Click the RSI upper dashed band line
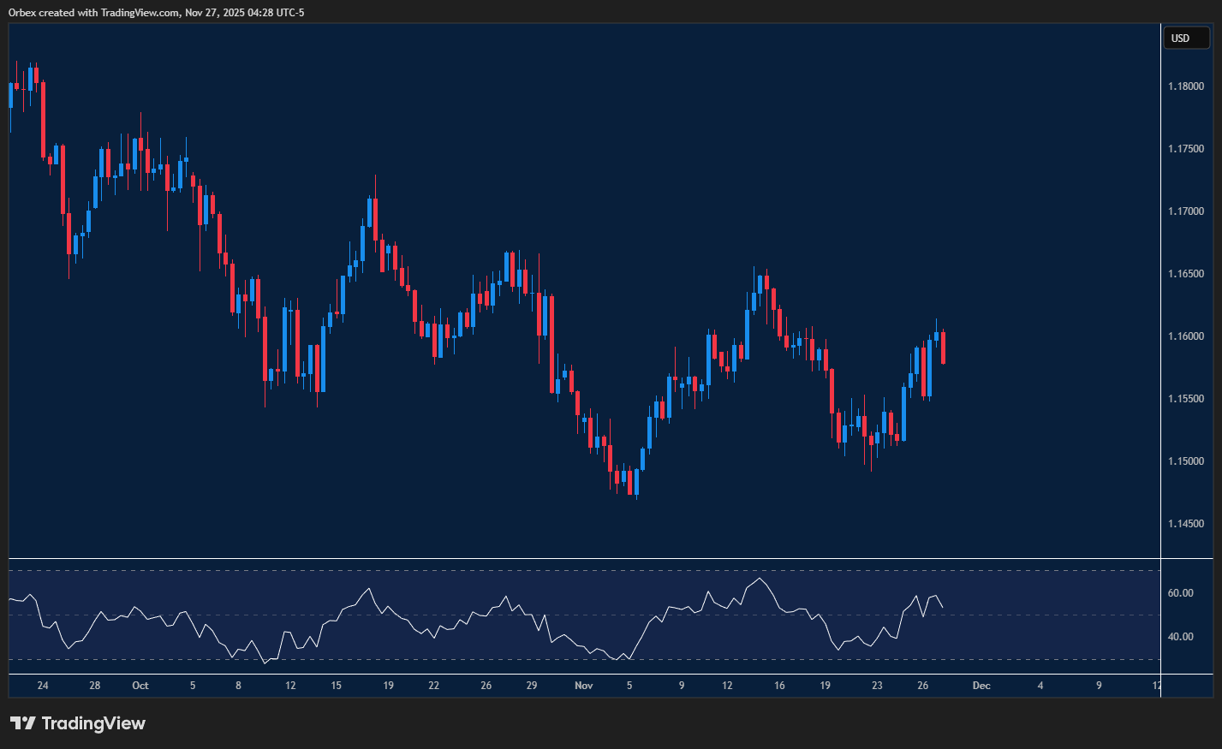 [582, 571]
